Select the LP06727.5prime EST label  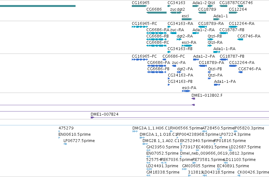click(x=79, y=141)
